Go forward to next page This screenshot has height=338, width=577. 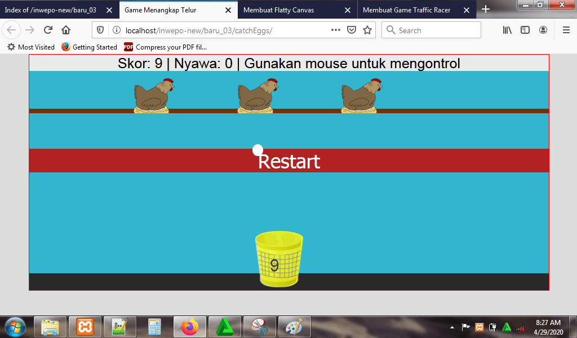30,30
